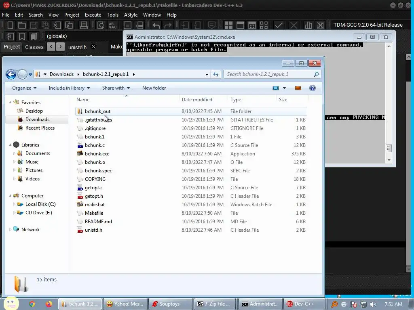This screenshot has width=414, height=310.
Task: Close the unistd.h tab with its X
Action: coord(93,47)
